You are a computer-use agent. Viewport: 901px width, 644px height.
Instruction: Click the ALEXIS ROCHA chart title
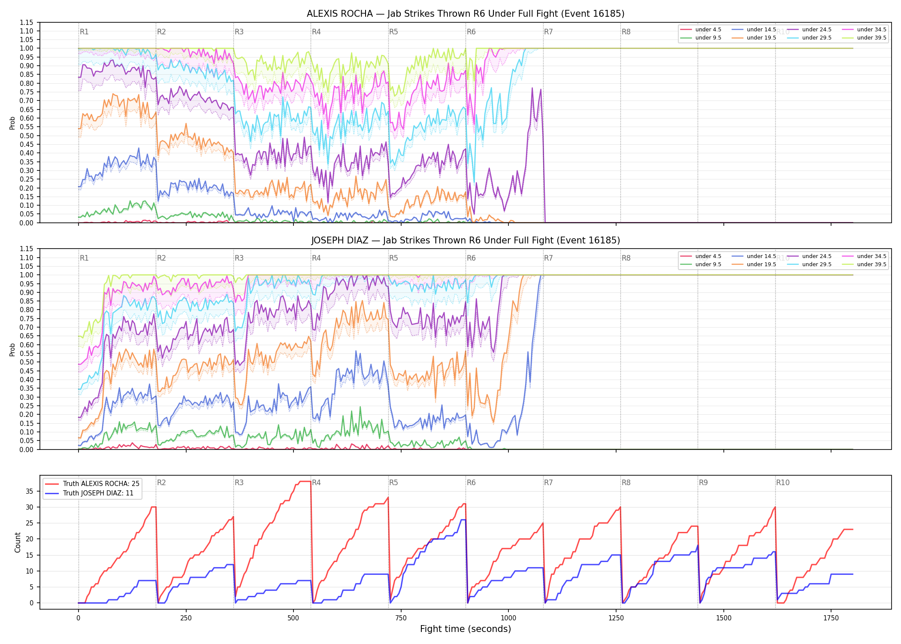[x=466, y=14]
